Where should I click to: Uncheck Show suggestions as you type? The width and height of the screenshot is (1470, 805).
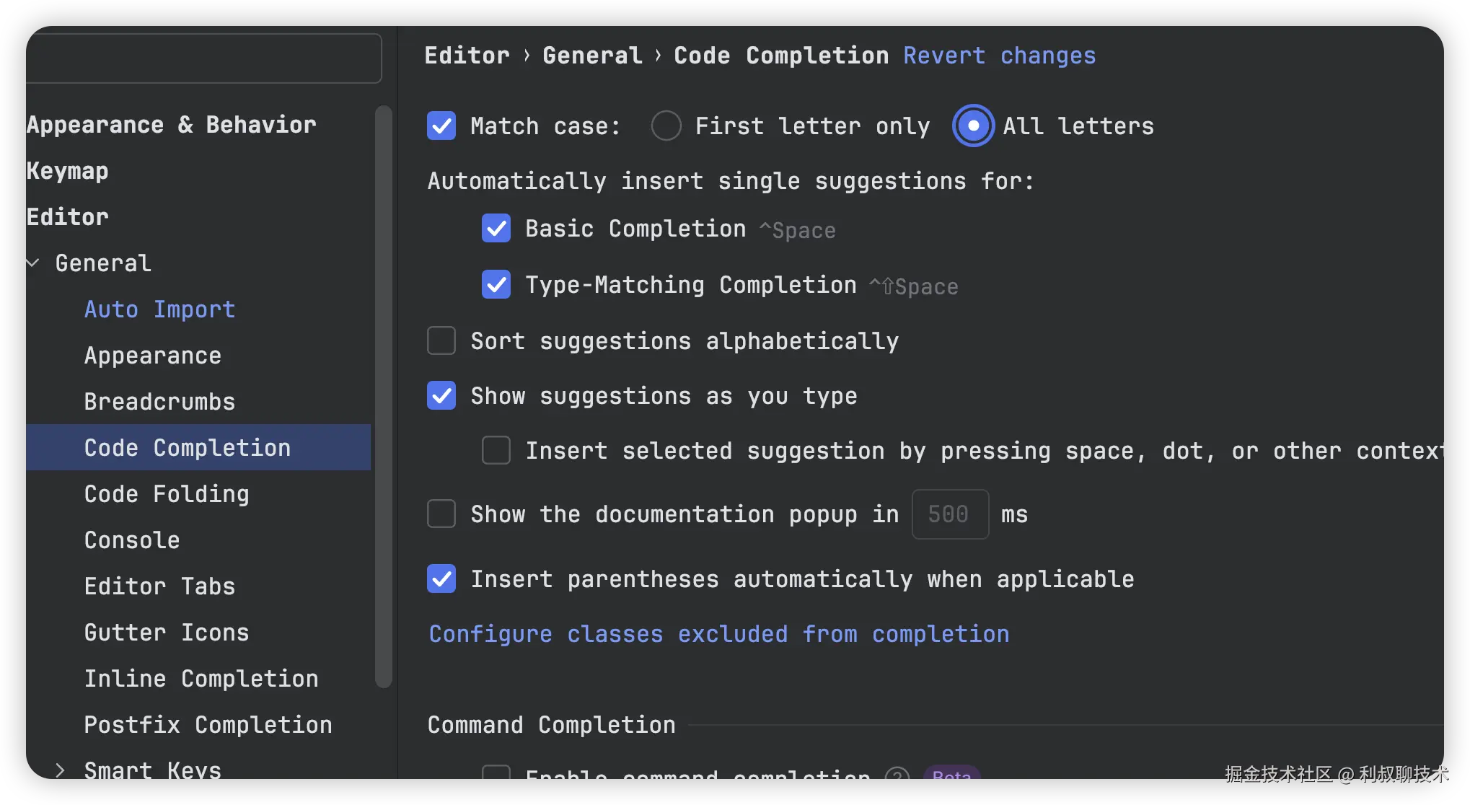point(441,396)
